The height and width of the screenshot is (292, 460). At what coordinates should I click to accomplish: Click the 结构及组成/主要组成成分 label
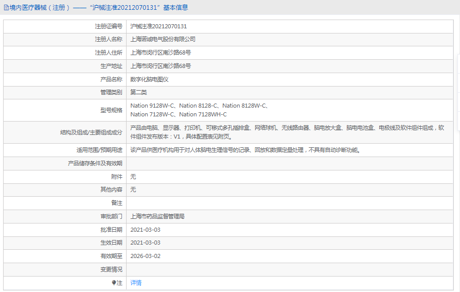(91, 132)
